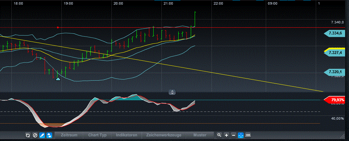The width and height of the screenshot is (349, 141).
Task: Click the 20:00 time axis label
Action: coord(118,4)
